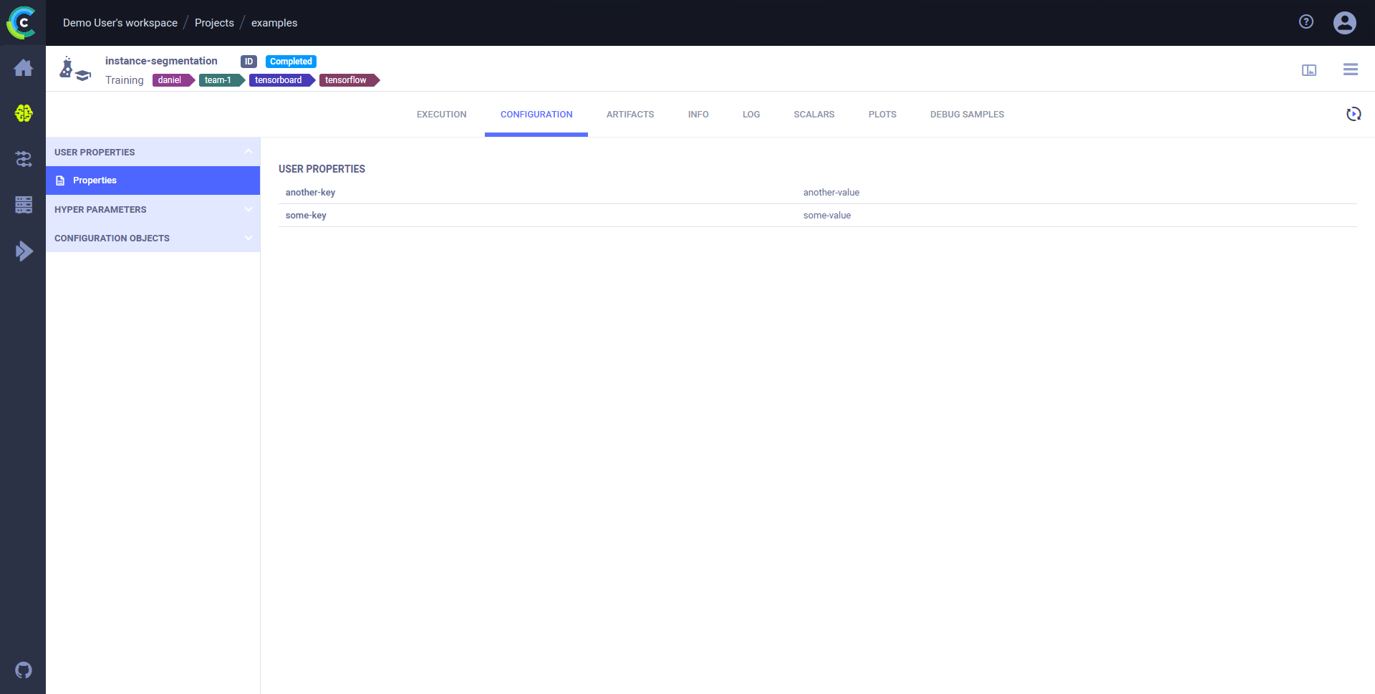The height and width of the screenshot is (694, 1375).
Task: Open the home dashboard icon in sidebar
Action: click(23, 67)
